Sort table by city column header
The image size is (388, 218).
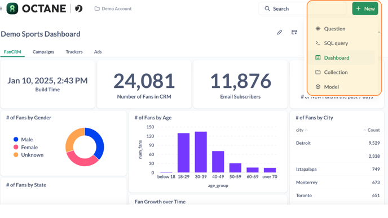point(302,130)
